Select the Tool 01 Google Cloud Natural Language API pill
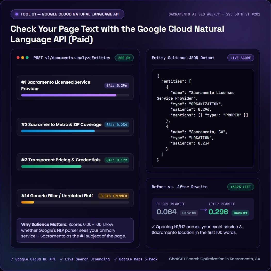 (67, 14)
